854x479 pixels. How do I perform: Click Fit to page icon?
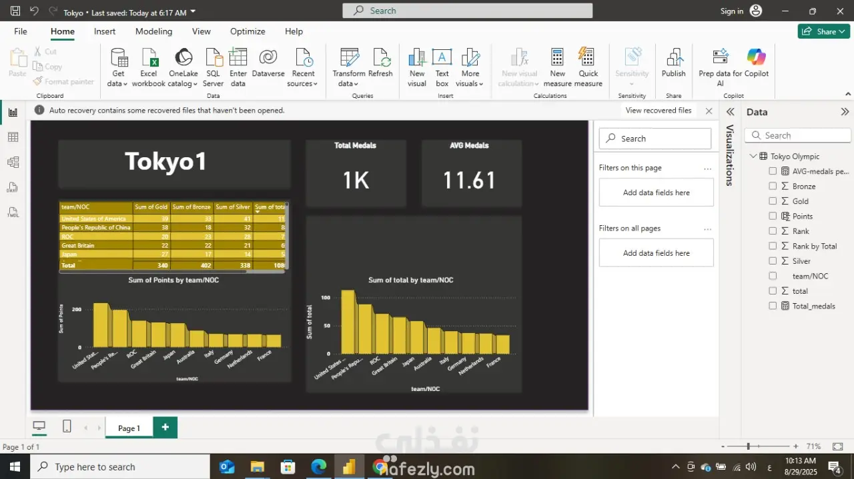click(838, 446)
